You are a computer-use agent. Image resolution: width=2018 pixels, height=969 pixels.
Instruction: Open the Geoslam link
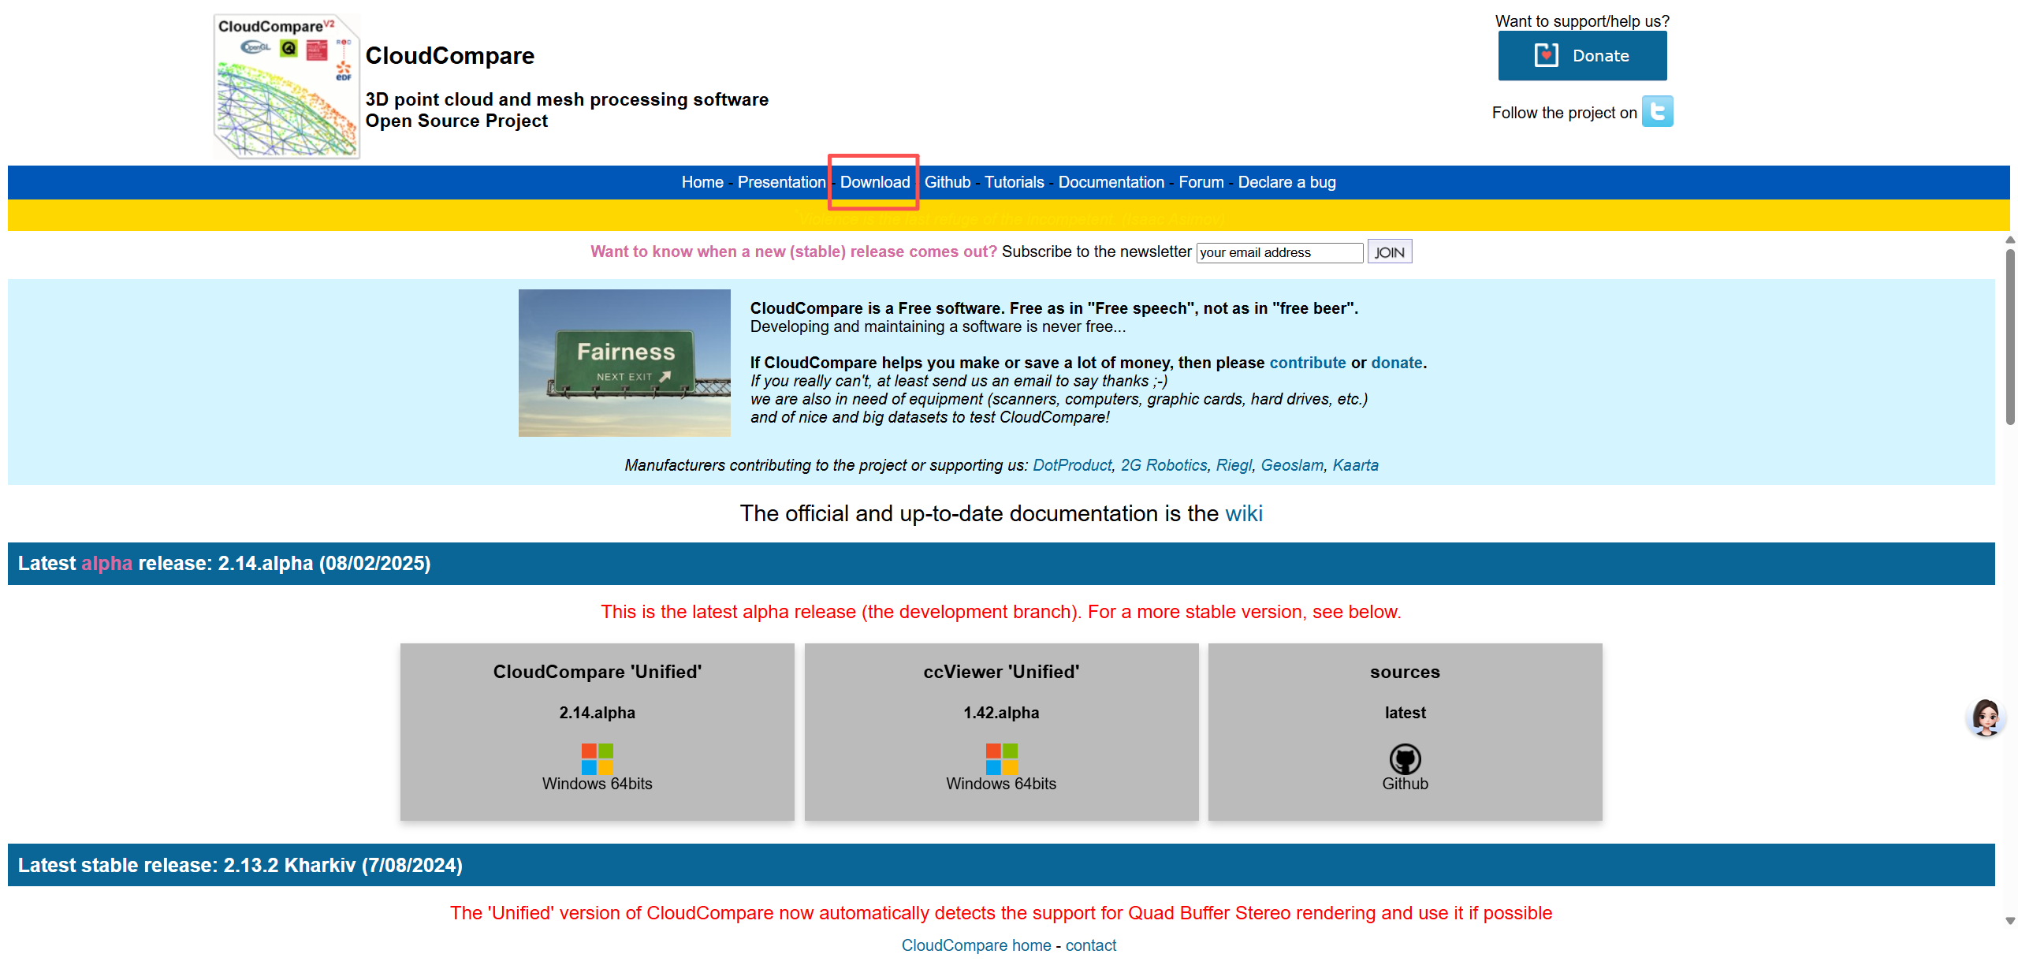1291,465
